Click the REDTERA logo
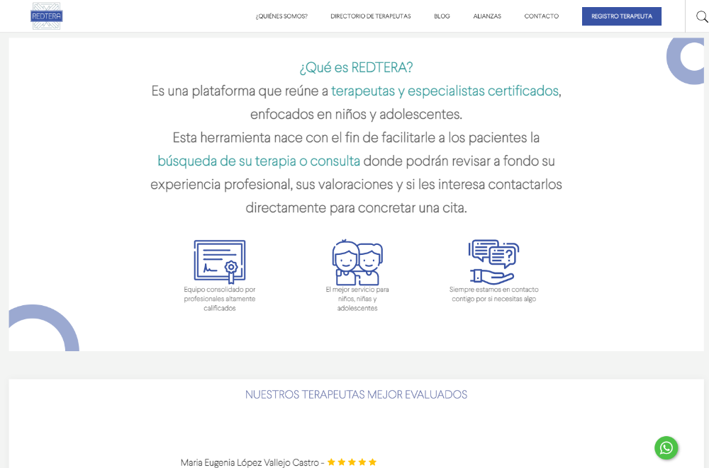Image resolution: width=709 pixels, height=468 pixels. 47,16
